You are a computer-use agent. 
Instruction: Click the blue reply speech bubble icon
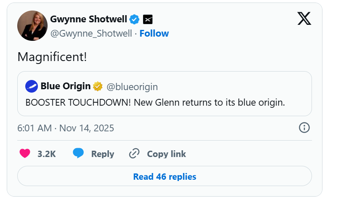click(78, 154)
